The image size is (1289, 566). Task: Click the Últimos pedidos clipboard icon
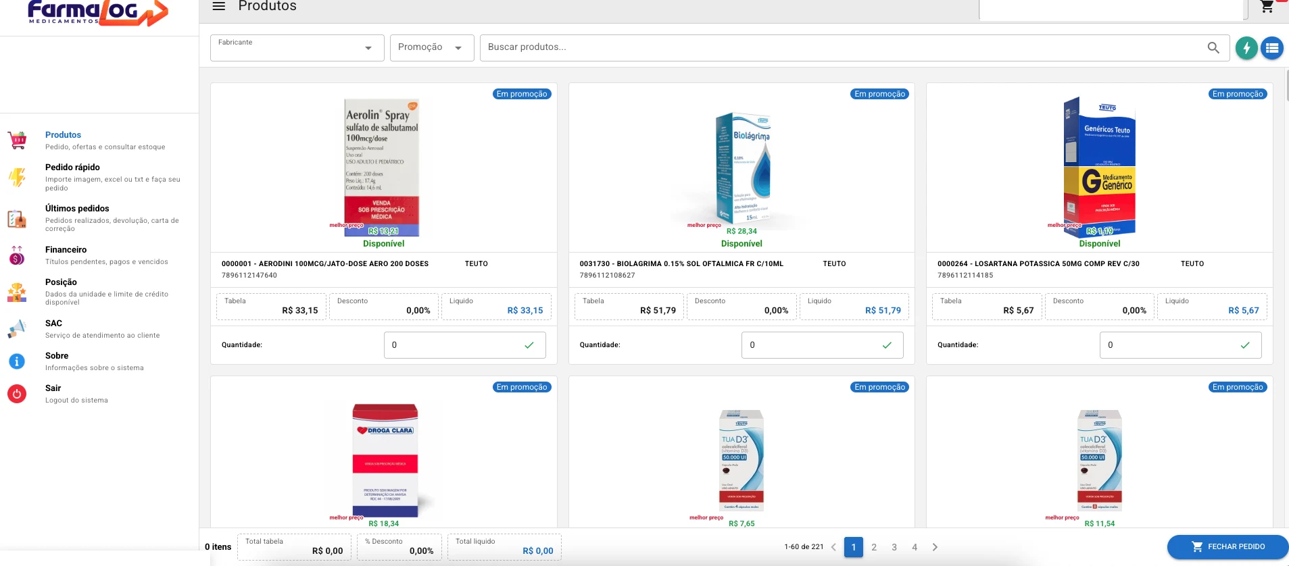(x=17, y=219)
